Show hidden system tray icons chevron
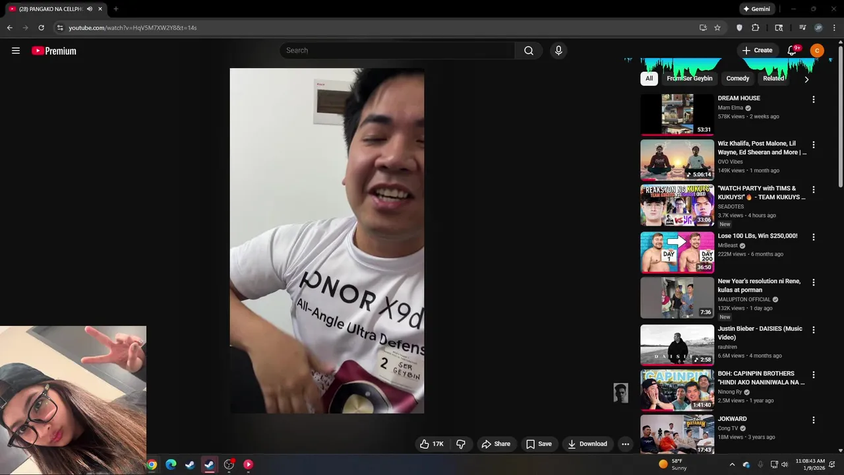This screenshot has width=844, height=475. 732,464
